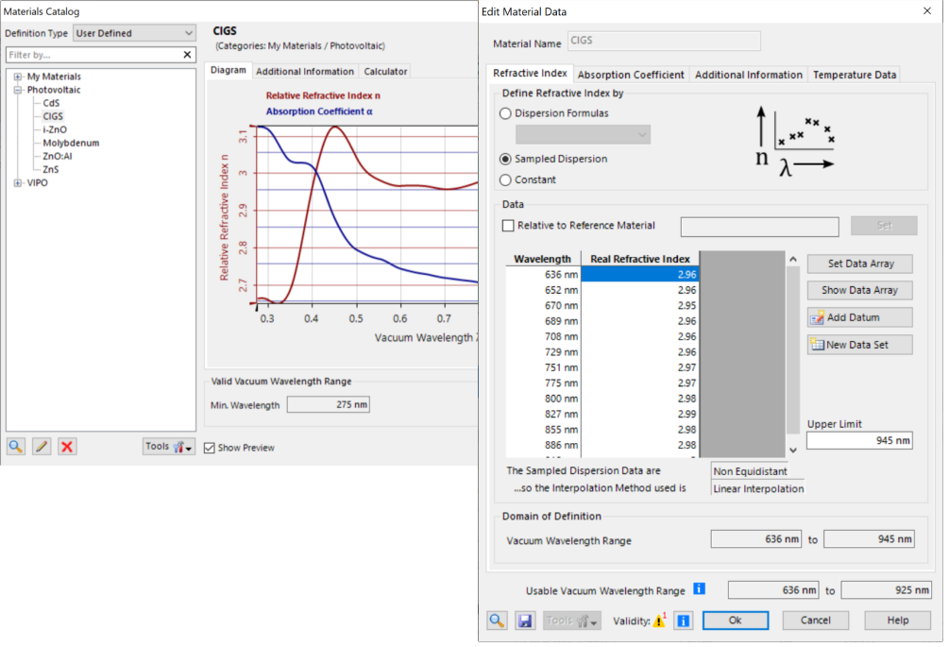Image resolution: width=949 pixels, height=647 pixels.
Task: Select CdS in the materials tree
Action: (51, 104)
